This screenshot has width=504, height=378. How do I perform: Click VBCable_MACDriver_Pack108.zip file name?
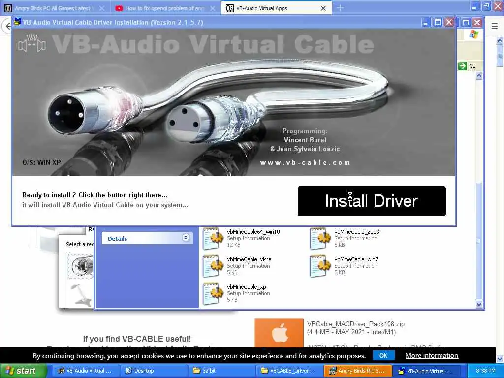point(355,324)
